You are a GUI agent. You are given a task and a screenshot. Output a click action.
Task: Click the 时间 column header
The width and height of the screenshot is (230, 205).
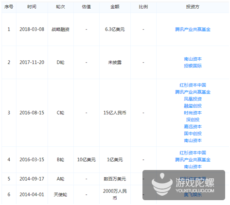[32, 7]
